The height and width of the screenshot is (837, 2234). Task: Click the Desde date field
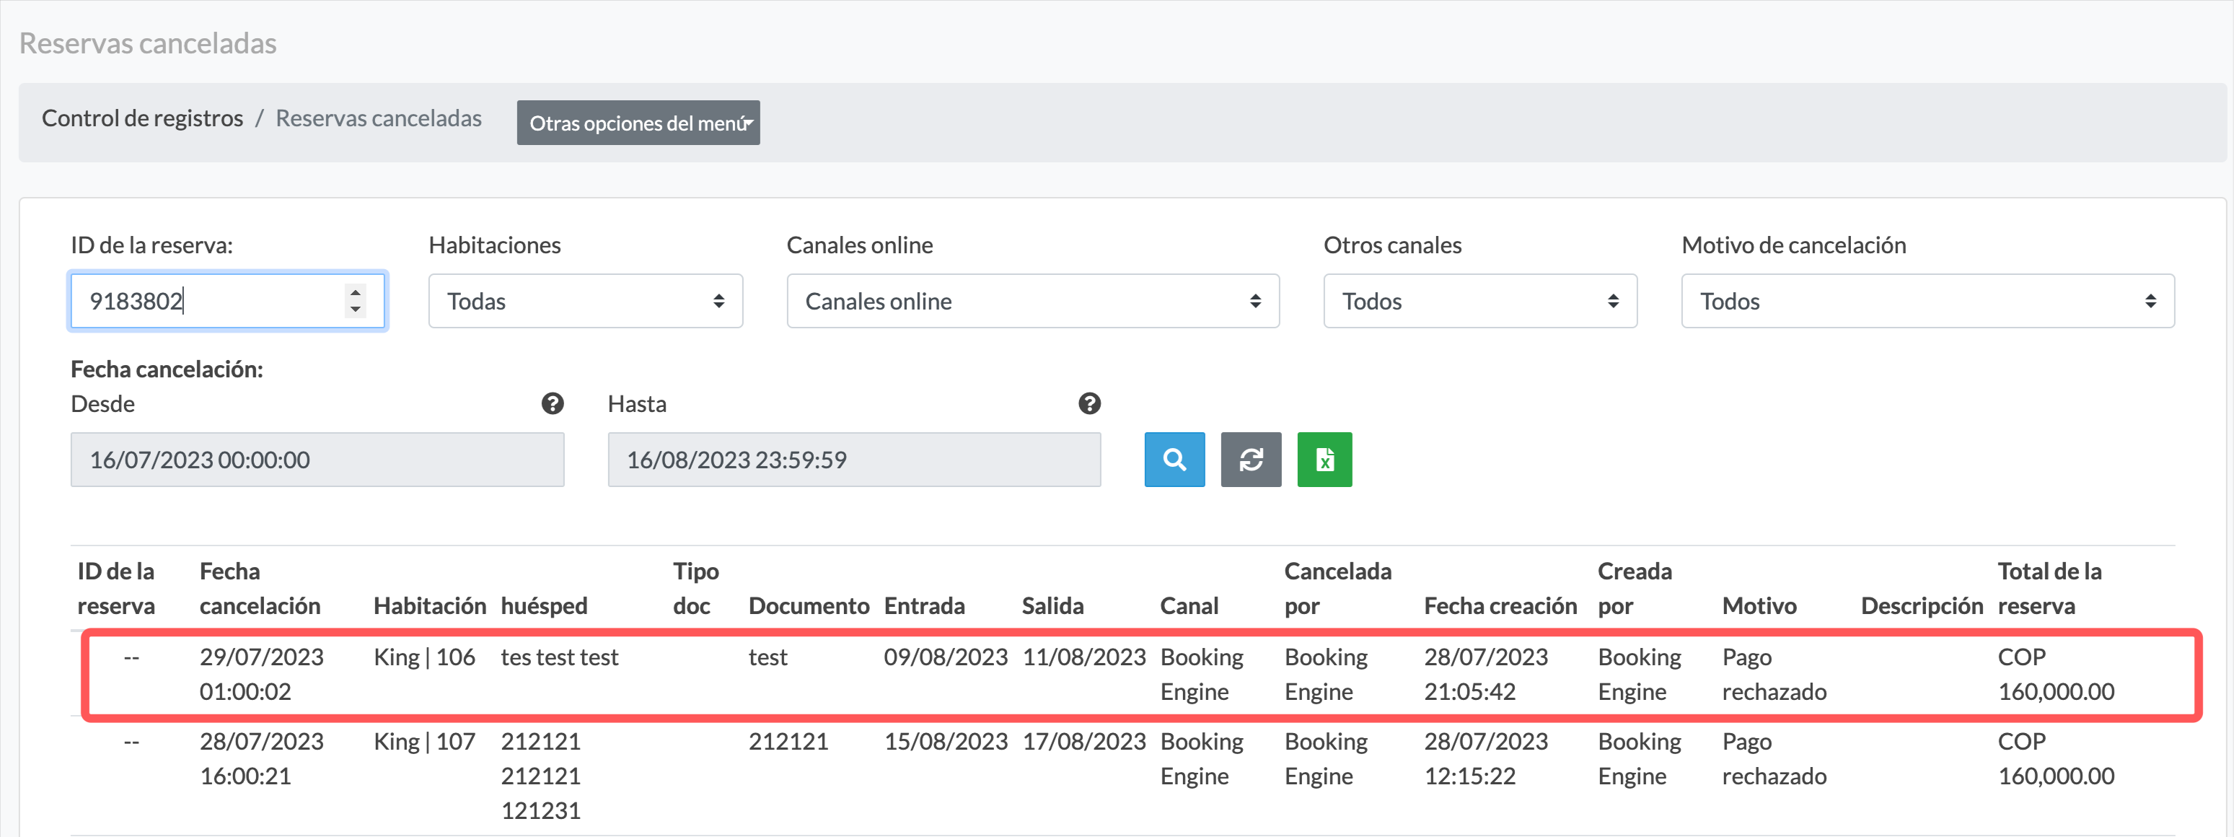pos(317,460)
